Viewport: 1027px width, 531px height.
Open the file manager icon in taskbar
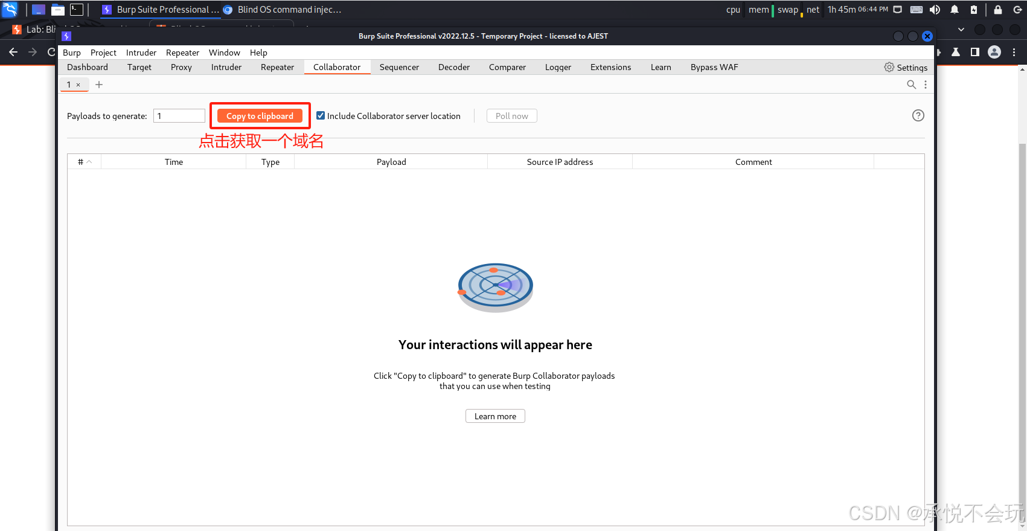click(x=58, y=9)
